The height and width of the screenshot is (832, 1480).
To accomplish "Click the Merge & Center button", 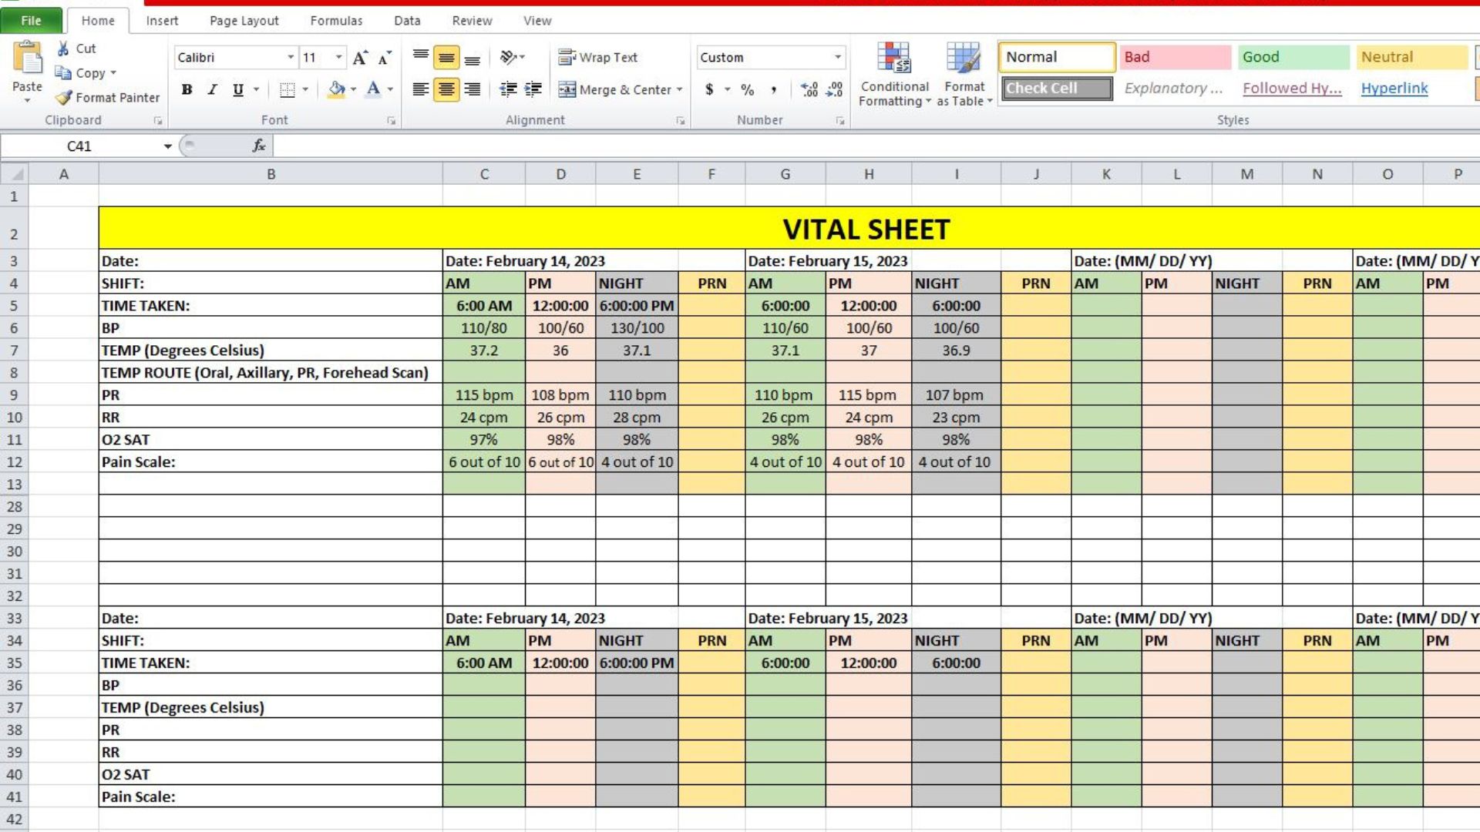I will (616, 89).
